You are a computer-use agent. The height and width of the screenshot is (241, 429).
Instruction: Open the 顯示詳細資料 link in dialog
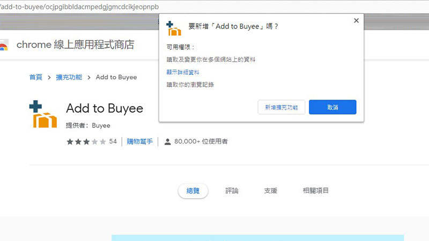(183, 72)
